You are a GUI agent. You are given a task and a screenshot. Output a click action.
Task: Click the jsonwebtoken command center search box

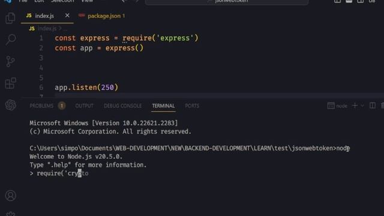pyautogui.click(x=227, y=1)
